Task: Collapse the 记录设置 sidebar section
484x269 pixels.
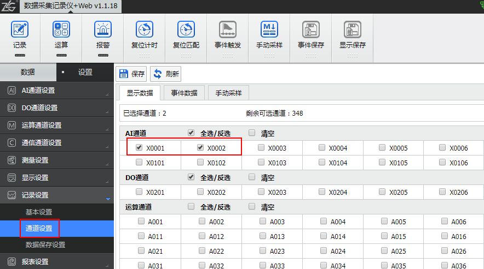Action: (x=57, y=195)
